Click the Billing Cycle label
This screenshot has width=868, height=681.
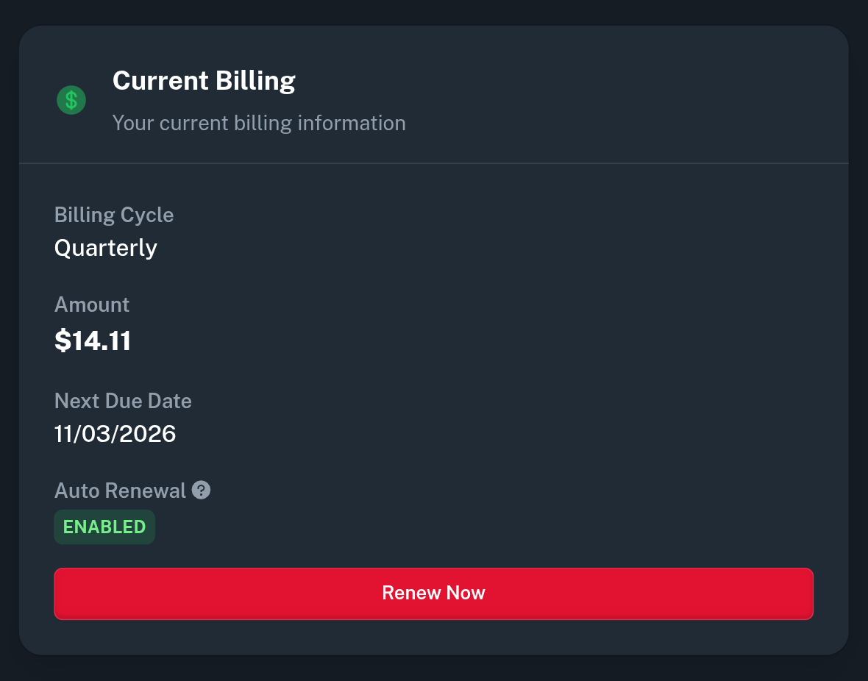(114, 215)
